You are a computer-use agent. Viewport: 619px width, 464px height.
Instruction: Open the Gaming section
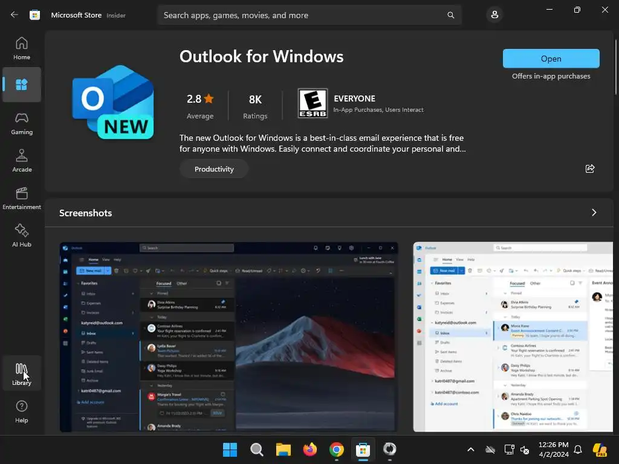tap(22, 124)
